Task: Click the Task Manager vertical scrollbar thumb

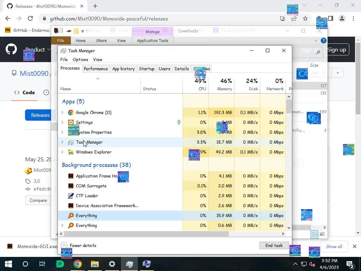Action: (x=289, y=106)
